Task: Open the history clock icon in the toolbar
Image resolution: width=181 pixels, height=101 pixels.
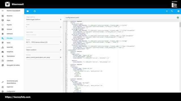Action: pyautogui.click(x=35, y=11)
